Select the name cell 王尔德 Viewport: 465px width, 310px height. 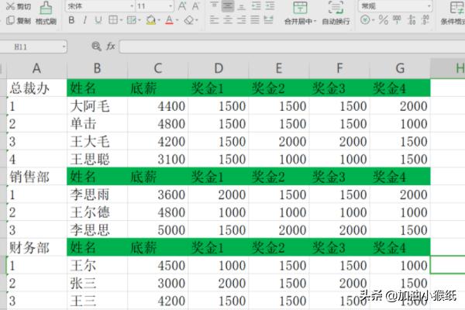pos(98,212)
